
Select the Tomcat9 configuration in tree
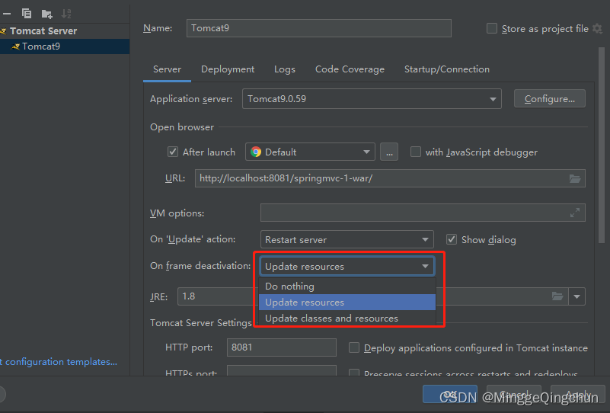(41, 46)
